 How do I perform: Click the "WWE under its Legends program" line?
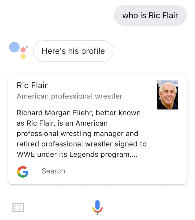(77, 154)
